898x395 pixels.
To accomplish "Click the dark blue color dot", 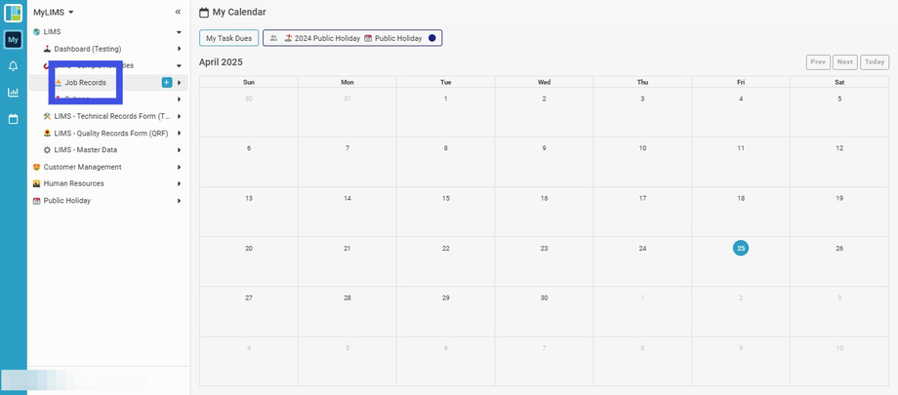I will (x=432, y=38).
